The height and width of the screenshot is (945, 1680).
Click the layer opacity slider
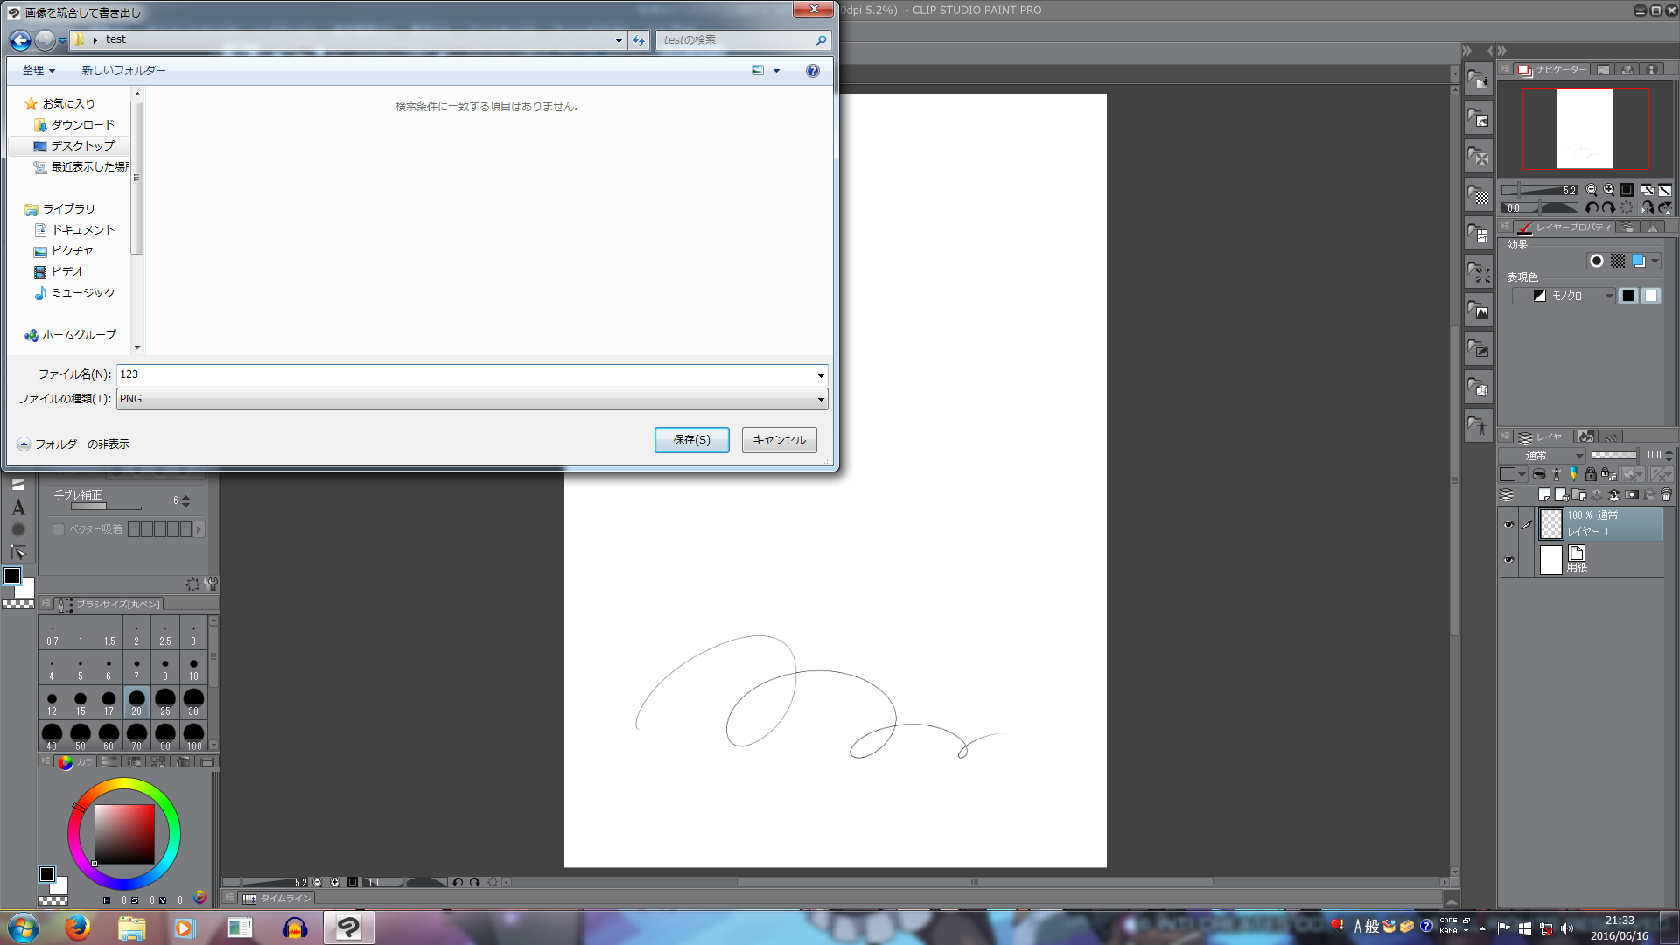pos(1613,455)
